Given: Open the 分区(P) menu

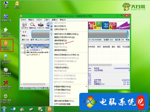Looking at the screenshot, I should point(39,20).
